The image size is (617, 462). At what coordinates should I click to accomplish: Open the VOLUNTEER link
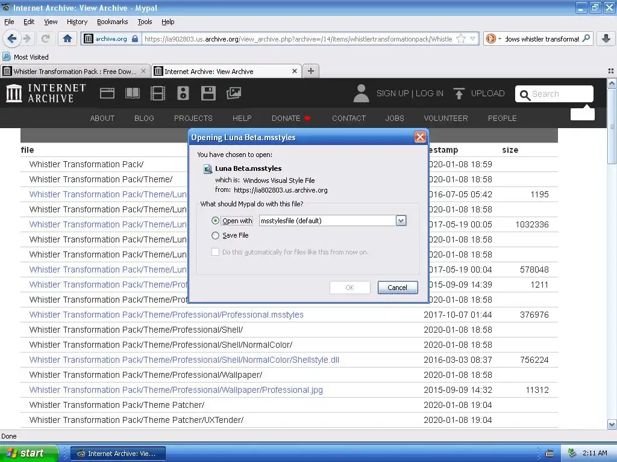(x=446, y=119)
